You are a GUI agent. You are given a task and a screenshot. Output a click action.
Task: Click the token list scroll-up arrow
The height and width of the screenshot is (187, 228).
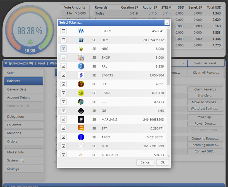tap(168, 28)
